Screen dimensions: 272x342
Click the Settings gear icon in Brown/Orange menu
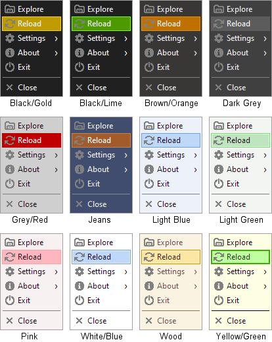(x=149, y=38)
